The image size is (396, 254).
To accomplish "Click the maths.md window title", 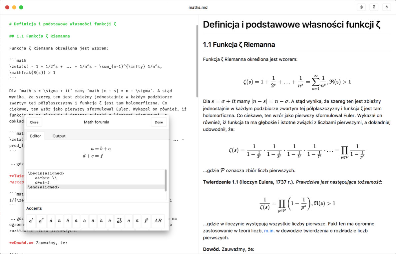I will pyautogui.click(x=198, y=7).
